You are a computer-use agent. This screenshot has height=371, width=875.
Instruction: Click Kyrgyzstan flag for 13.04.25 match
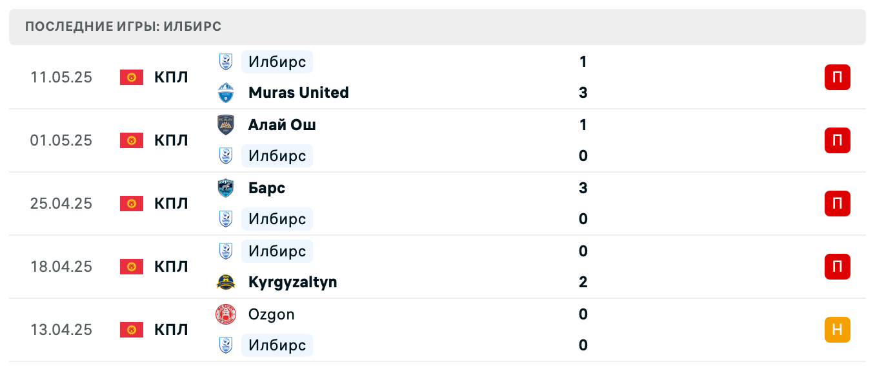click(x=132, y=330)
